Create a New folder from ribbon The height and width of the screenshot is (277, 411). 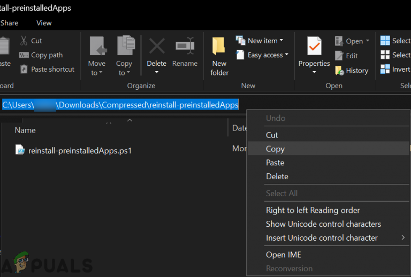[219, 56]
